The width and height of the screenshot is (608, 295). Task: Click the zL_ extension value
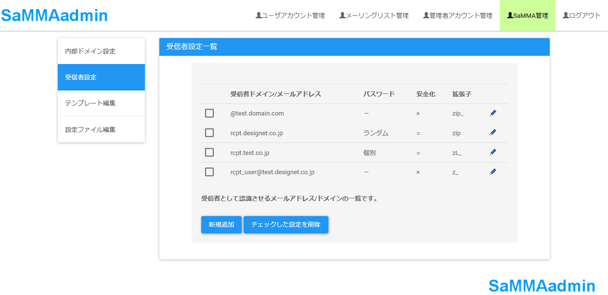click(x=457, y=153)
